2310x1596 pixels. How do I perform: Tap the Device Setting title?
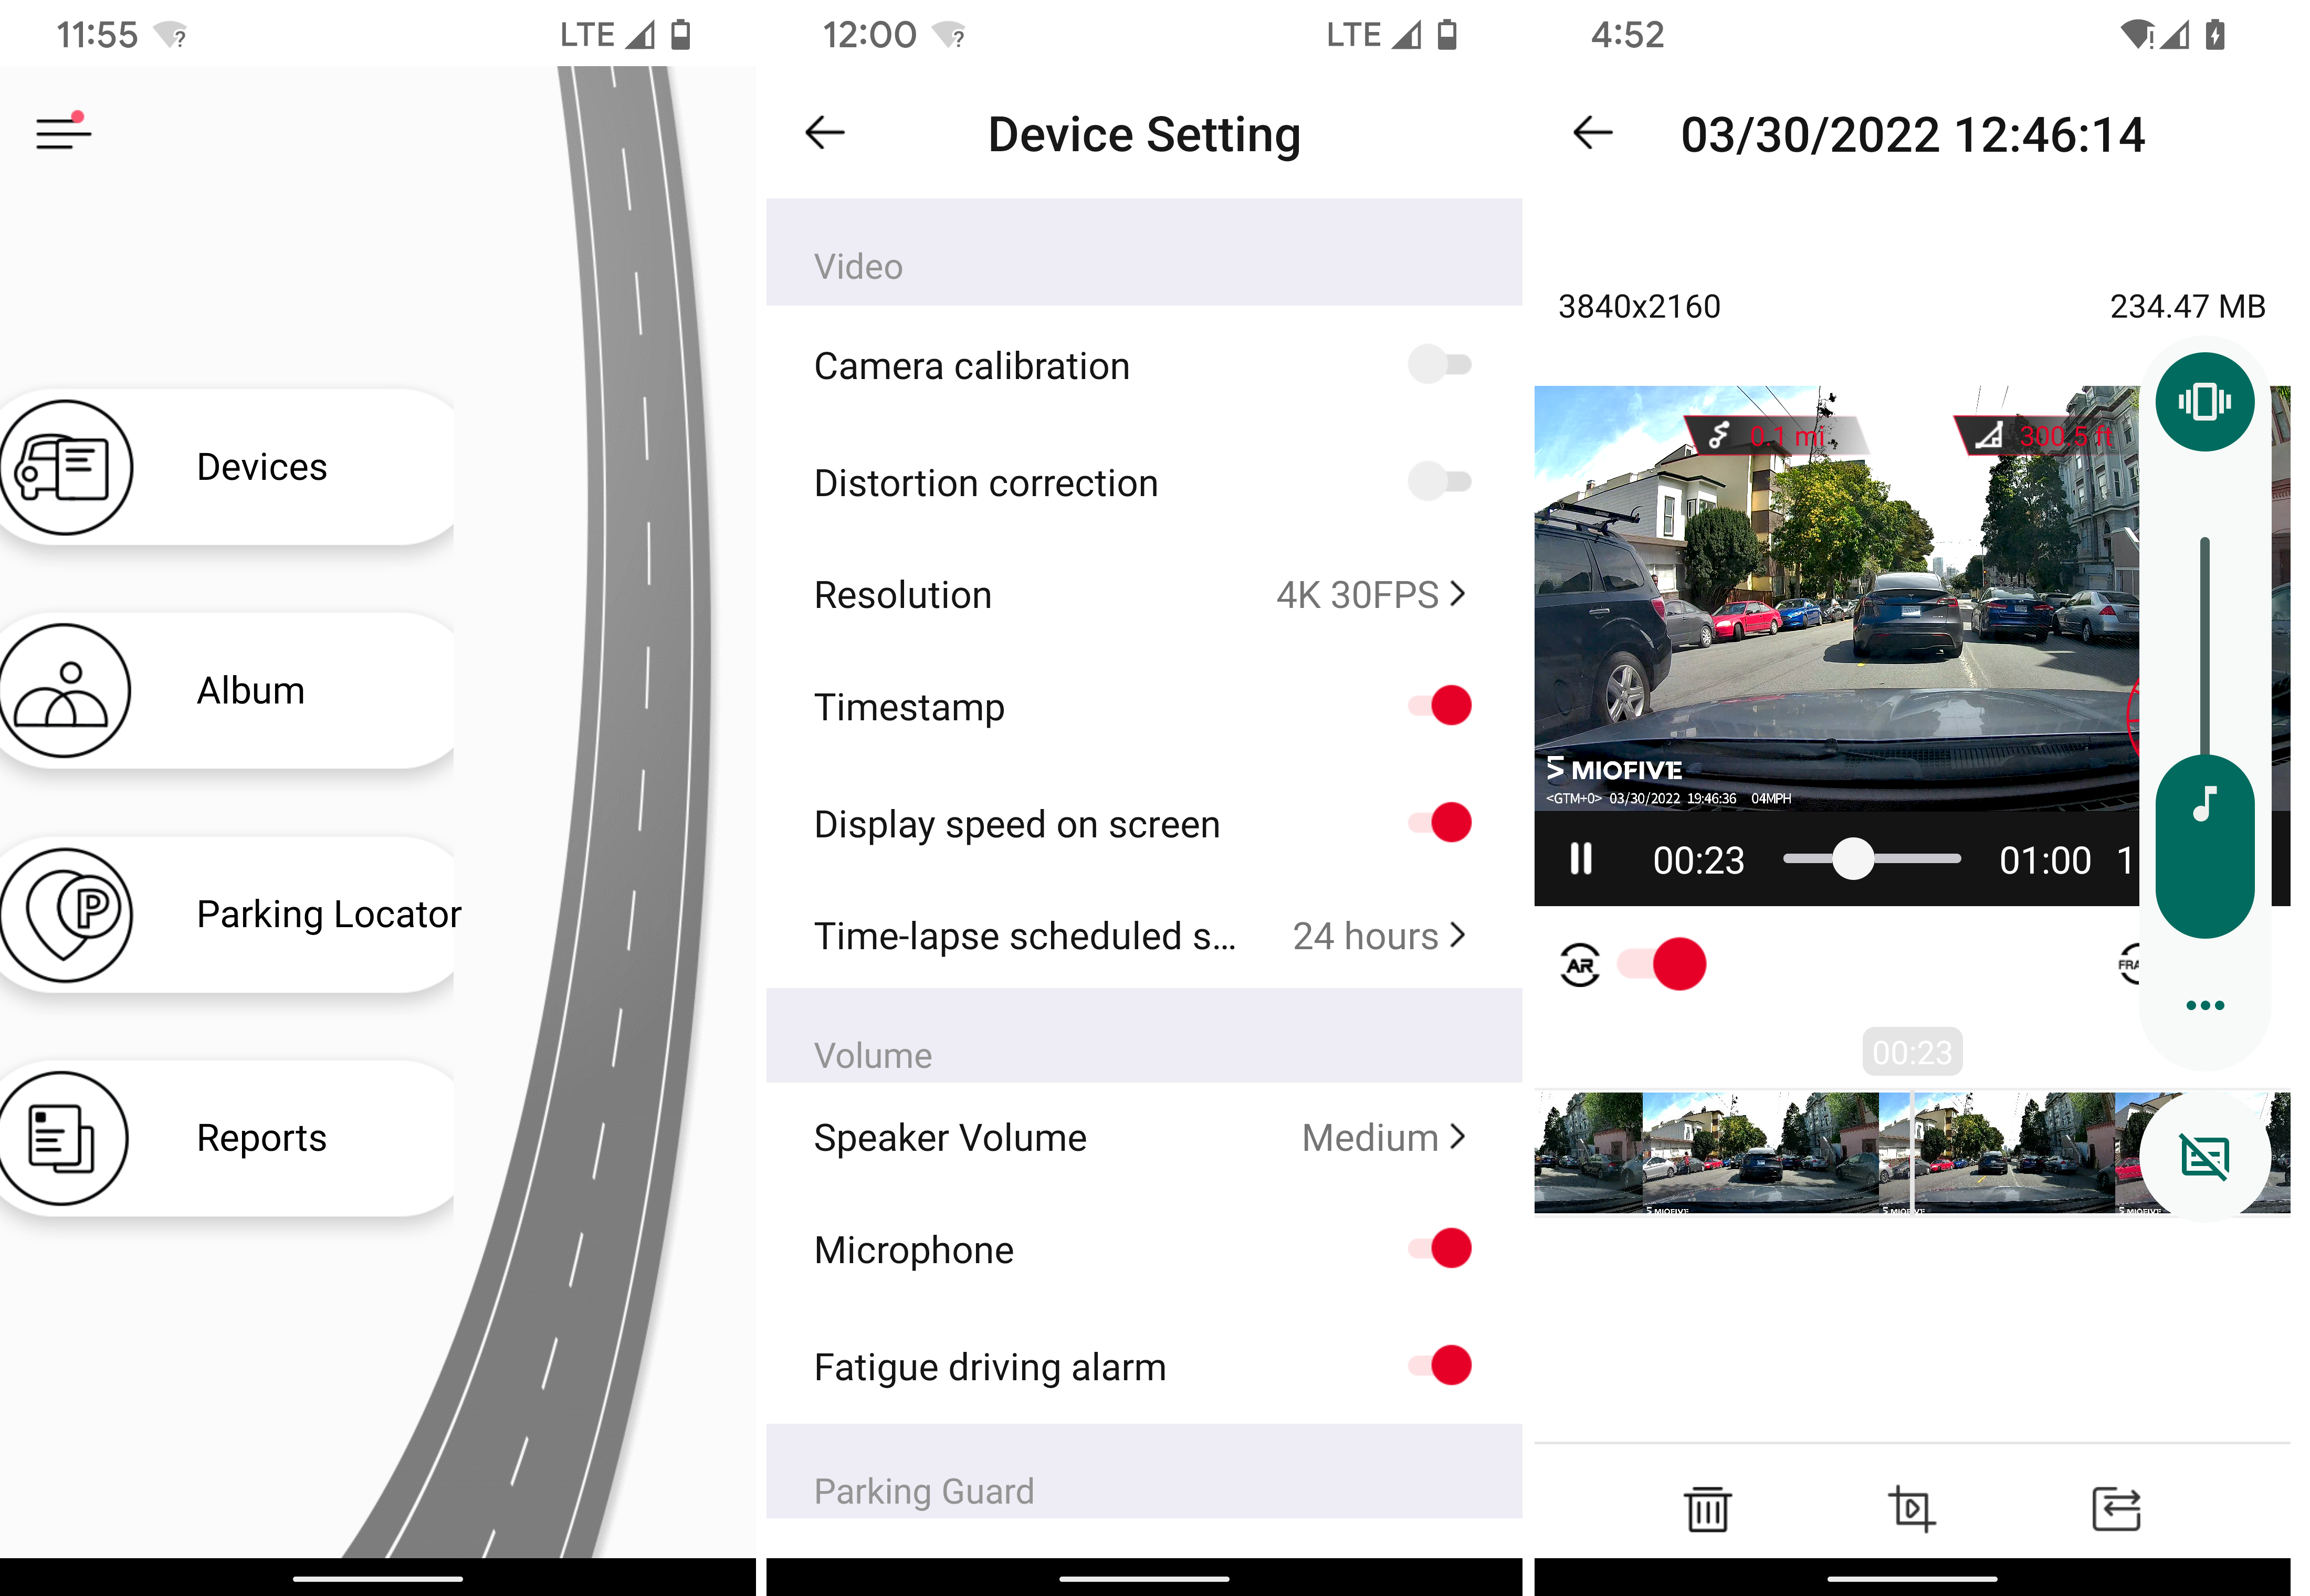point(1144,135)
